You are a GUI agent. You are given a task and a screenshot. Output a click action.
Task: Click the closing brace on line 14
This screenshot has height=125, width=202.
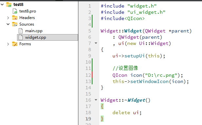[102, 88]
